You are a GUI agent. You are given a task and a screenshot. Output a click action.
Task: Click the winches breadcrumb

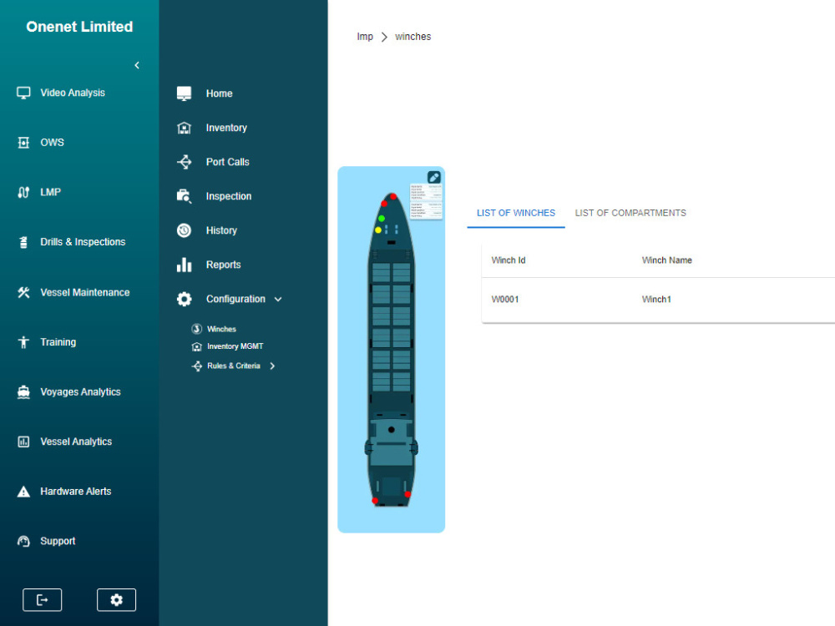pyautogui.click(x=412, y=37)
